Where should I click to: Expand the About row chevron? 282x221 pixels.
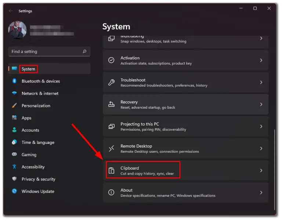tap(261, 193)
